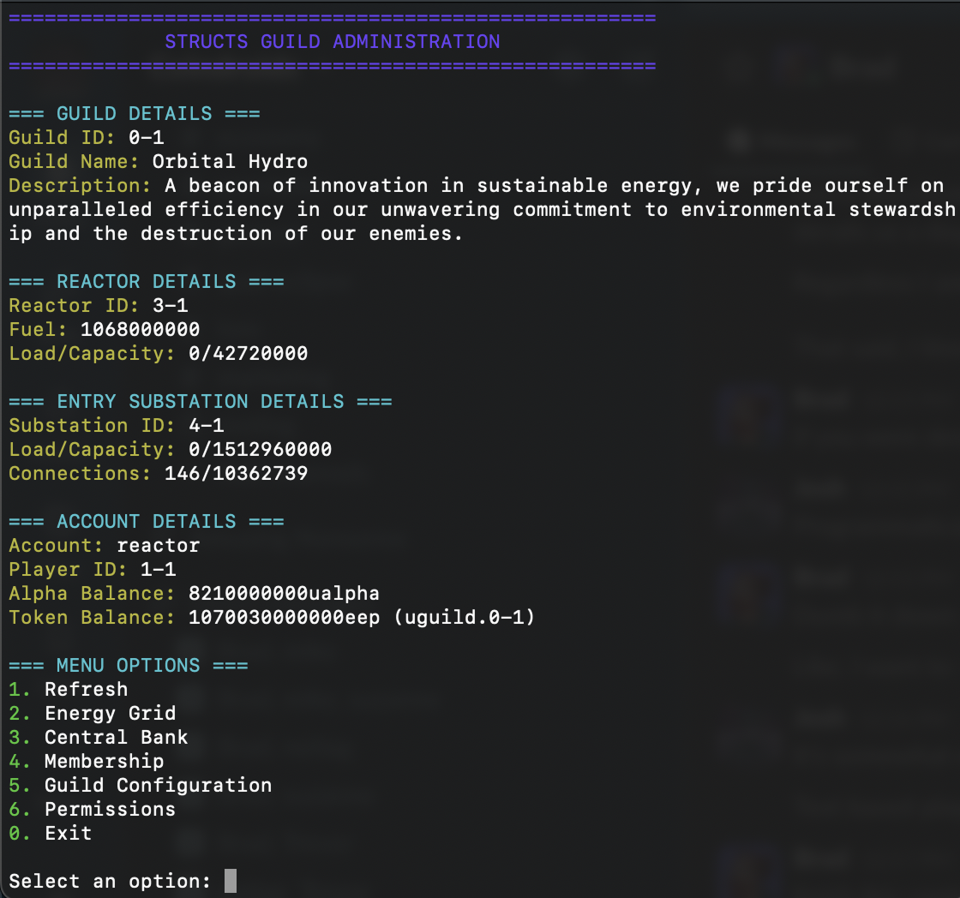Click menu option 2. Energy Grid
960x898 pixels.
tap(93, 713)
